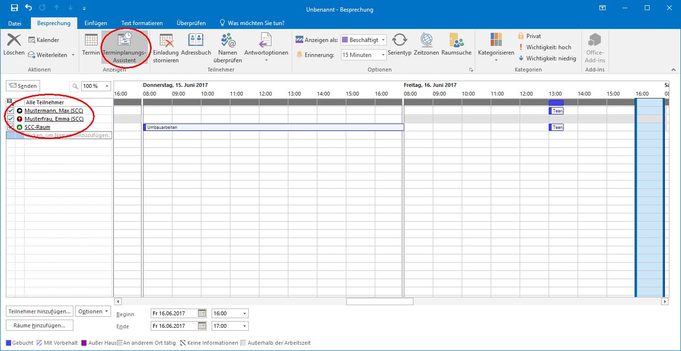Open the Adressbuch
This screenshot has height=351, width=681.
[196, 45]
